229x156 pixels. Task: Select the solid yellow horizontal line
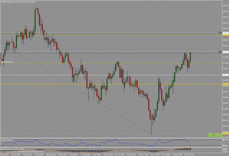coord(111,84)
